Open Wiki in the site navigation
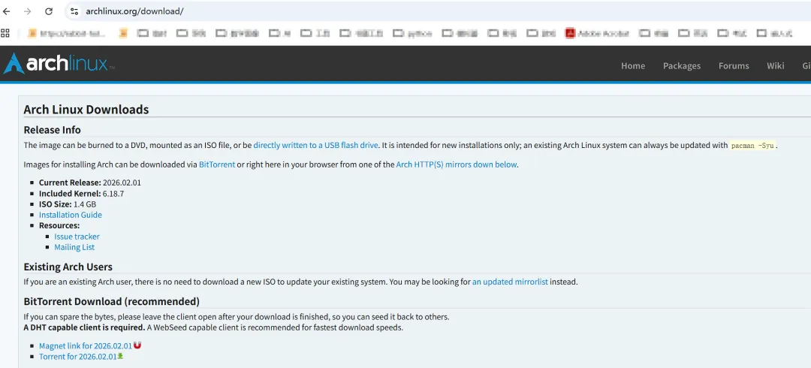Viewport: 811px width, 368px height. point(775,66)
